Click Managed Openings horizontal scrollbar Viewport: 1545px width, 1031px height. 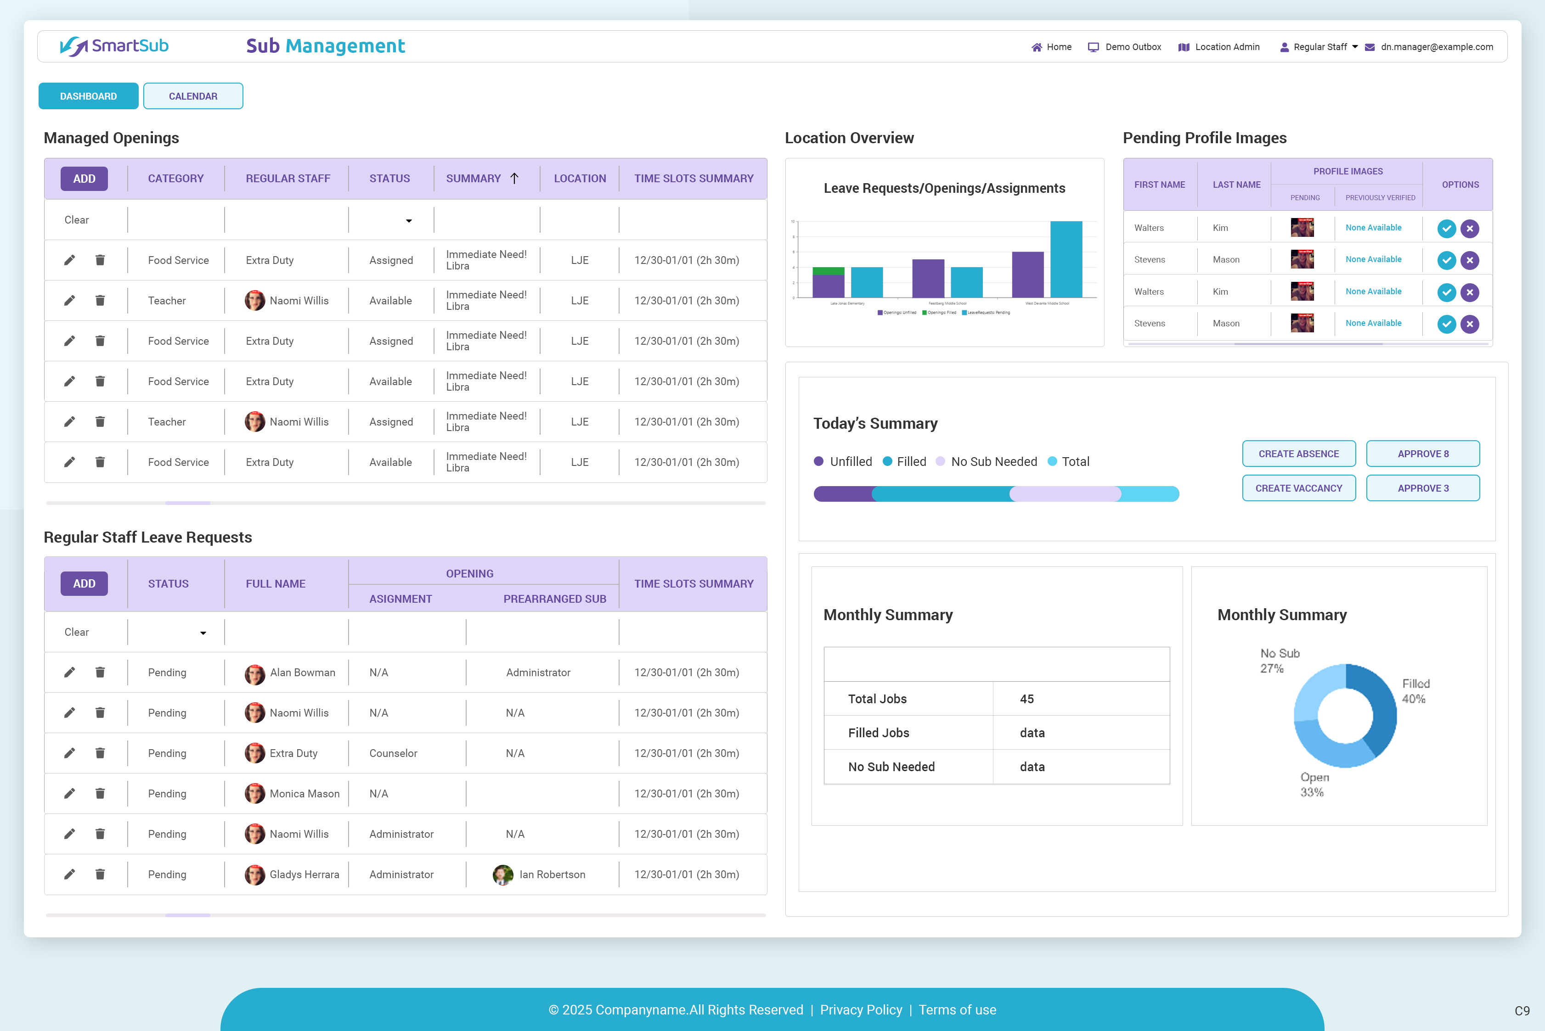pyautogui.click(x=187, y=503)
